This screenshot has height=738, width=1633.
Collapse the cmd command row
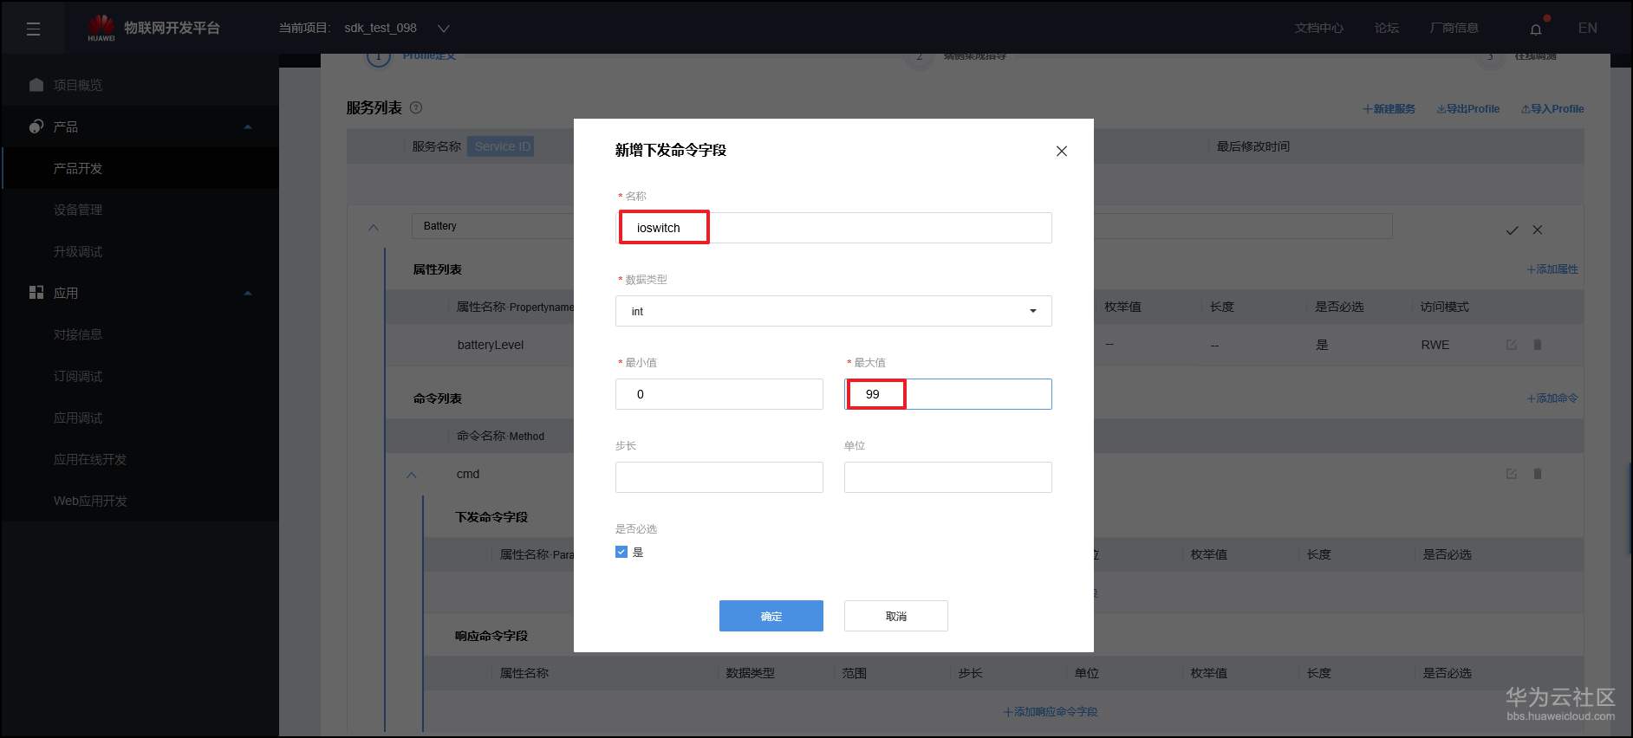click(412, 475)
